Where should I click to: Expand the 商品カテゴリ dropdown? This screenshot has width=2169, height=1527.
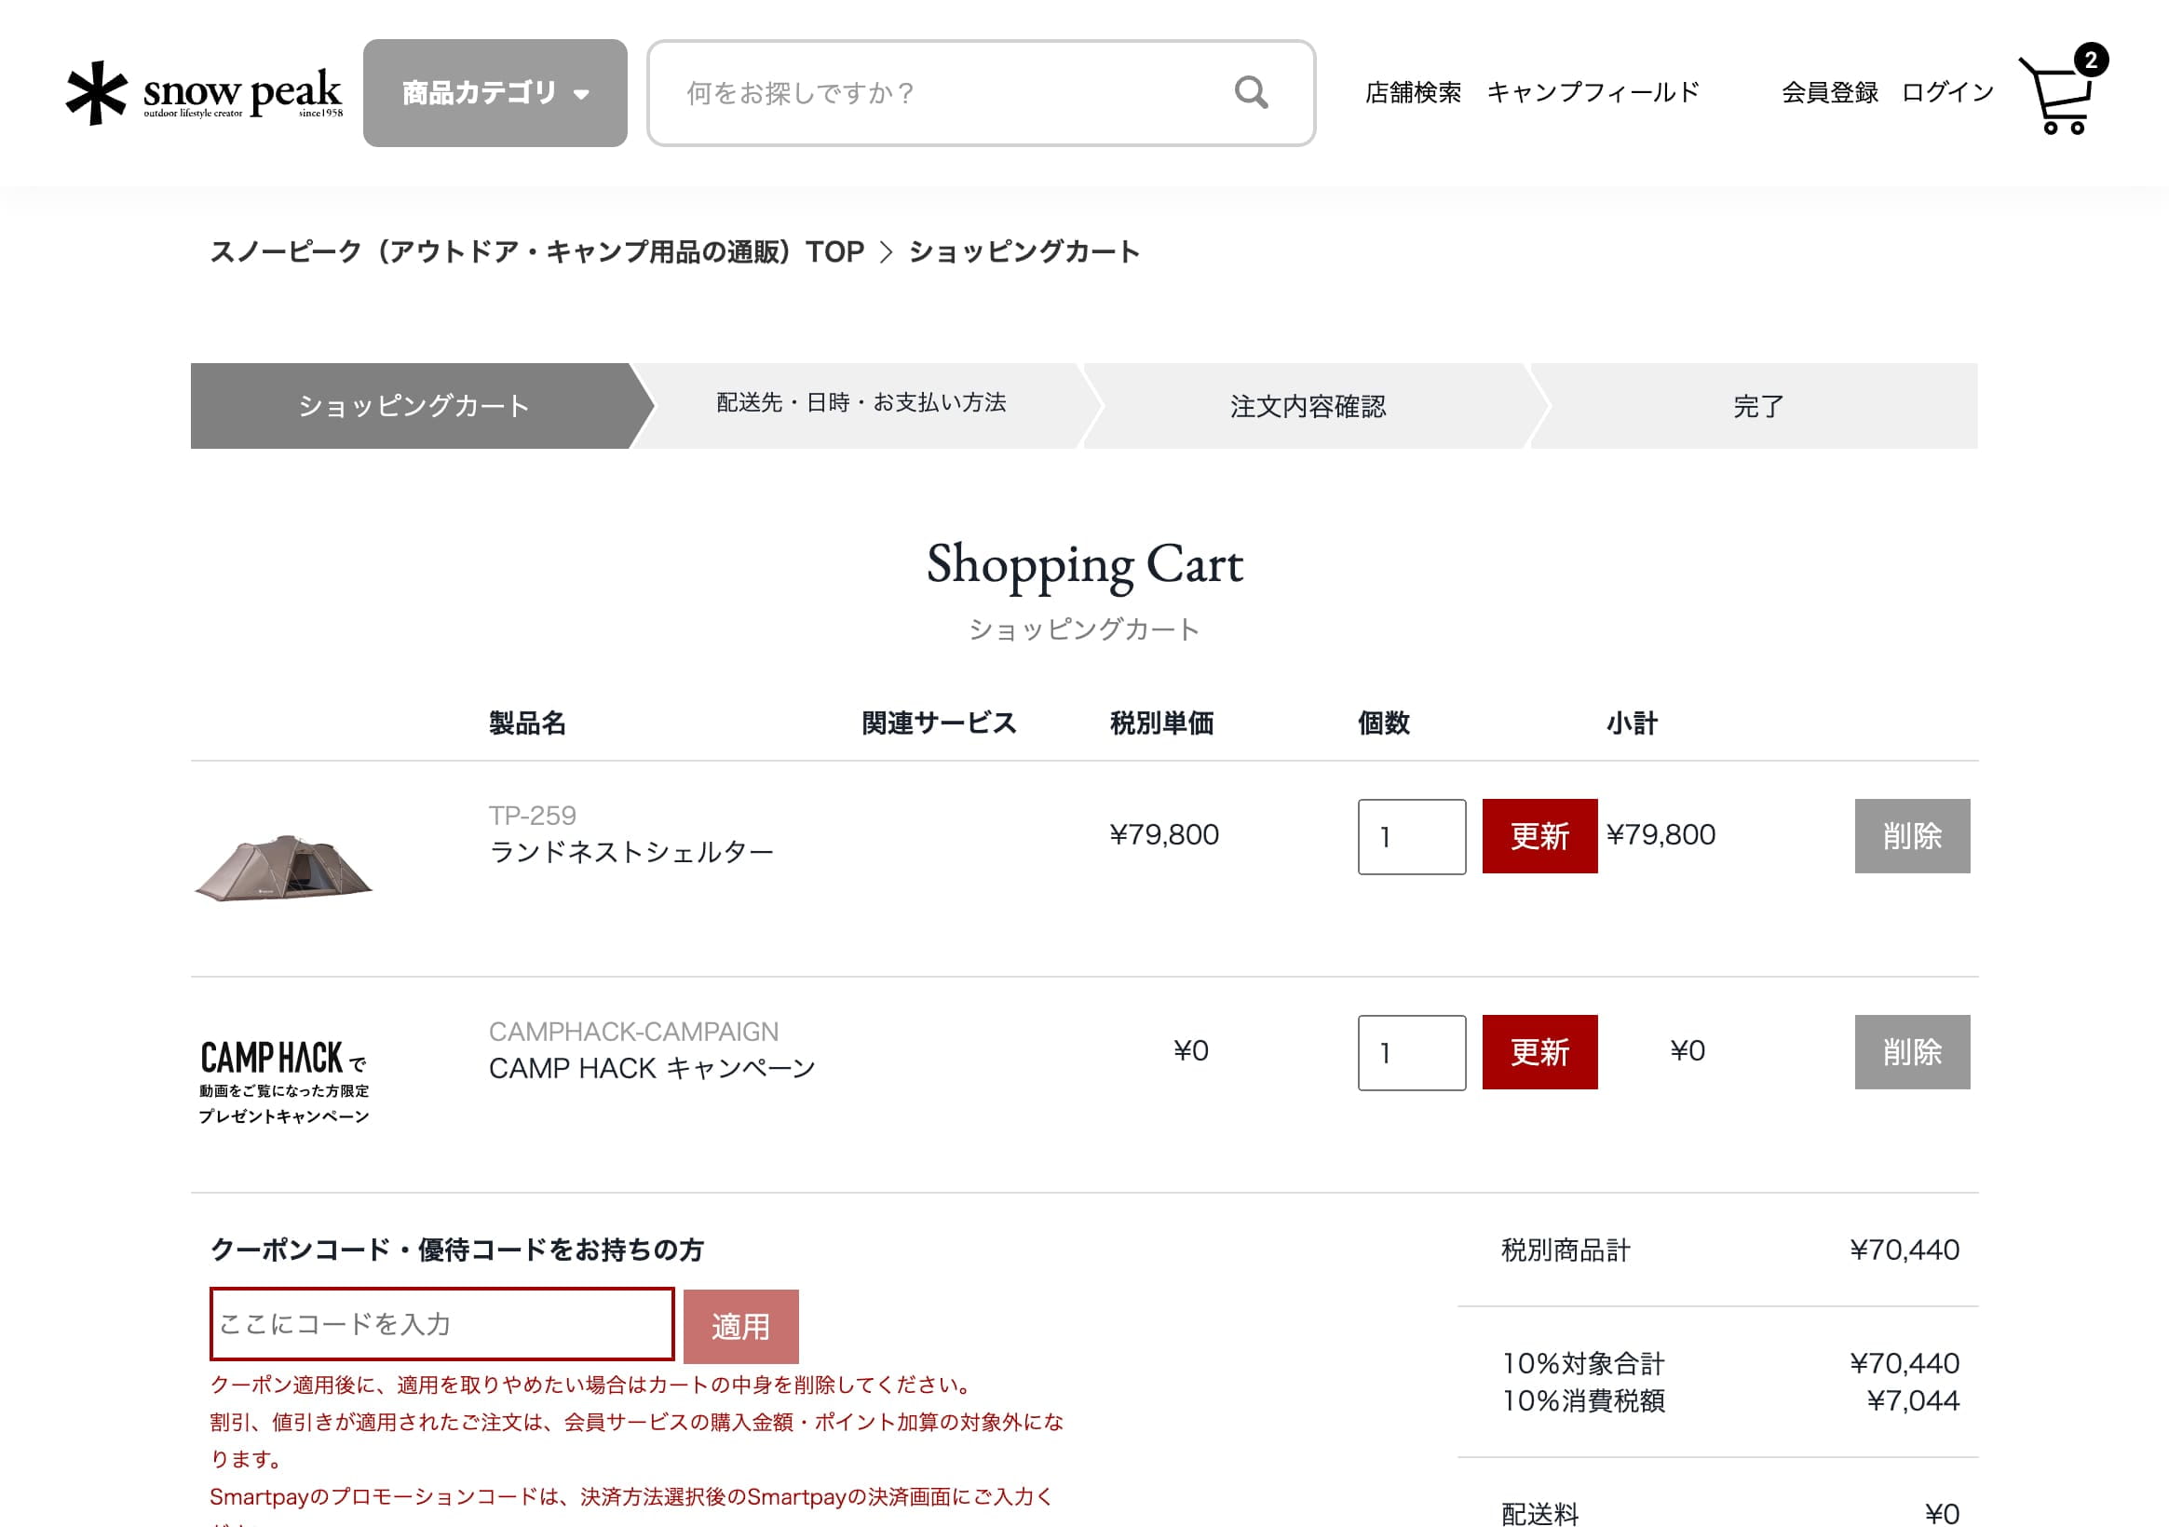[495, 92]
